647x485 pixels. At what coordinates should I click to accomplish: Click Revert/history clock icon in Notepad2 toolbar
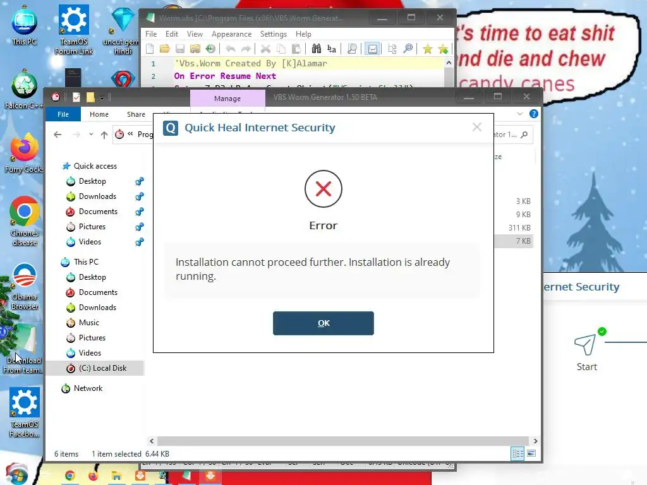click(x=210, y=49)
